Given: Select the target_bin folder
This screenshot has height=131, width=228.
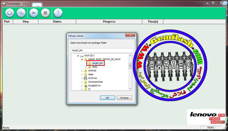Looking at the screenshot, I should point(97,63).
